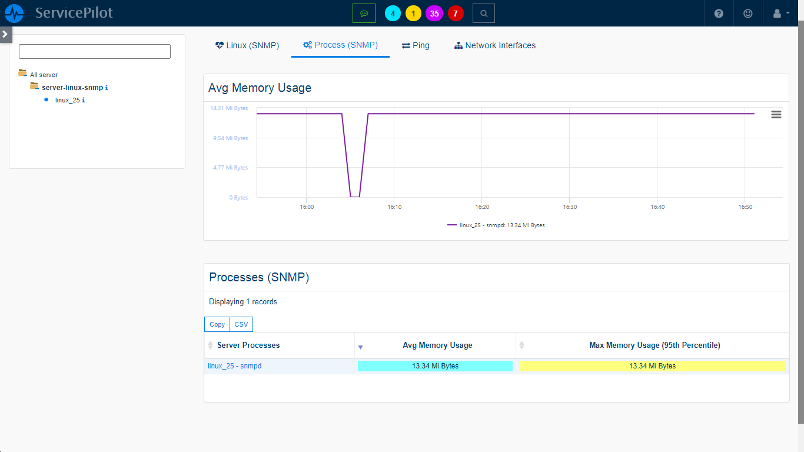Viewport: 804px width, 452px height.
Task: Open the search magnifier in top bar
Action: pyautogui.click(x=483, y=13)
